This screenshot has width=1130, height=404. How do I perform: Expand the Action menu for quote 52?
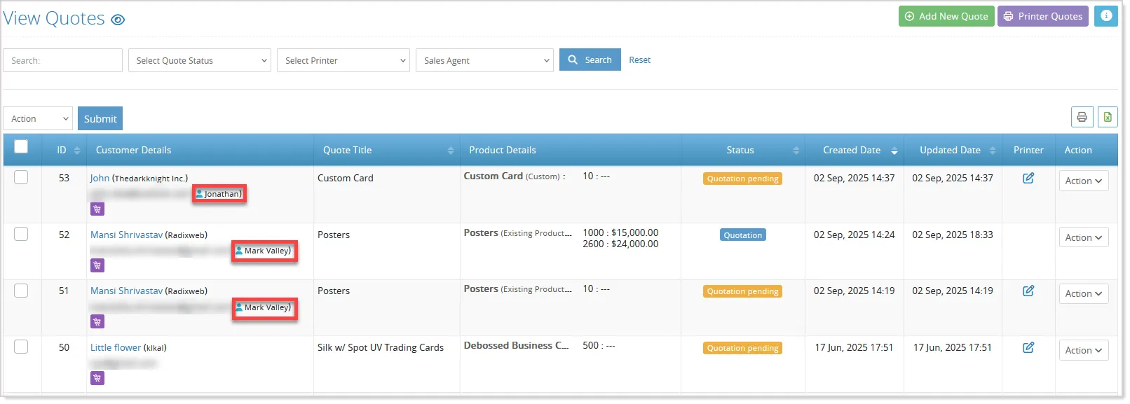(1084, 237)
